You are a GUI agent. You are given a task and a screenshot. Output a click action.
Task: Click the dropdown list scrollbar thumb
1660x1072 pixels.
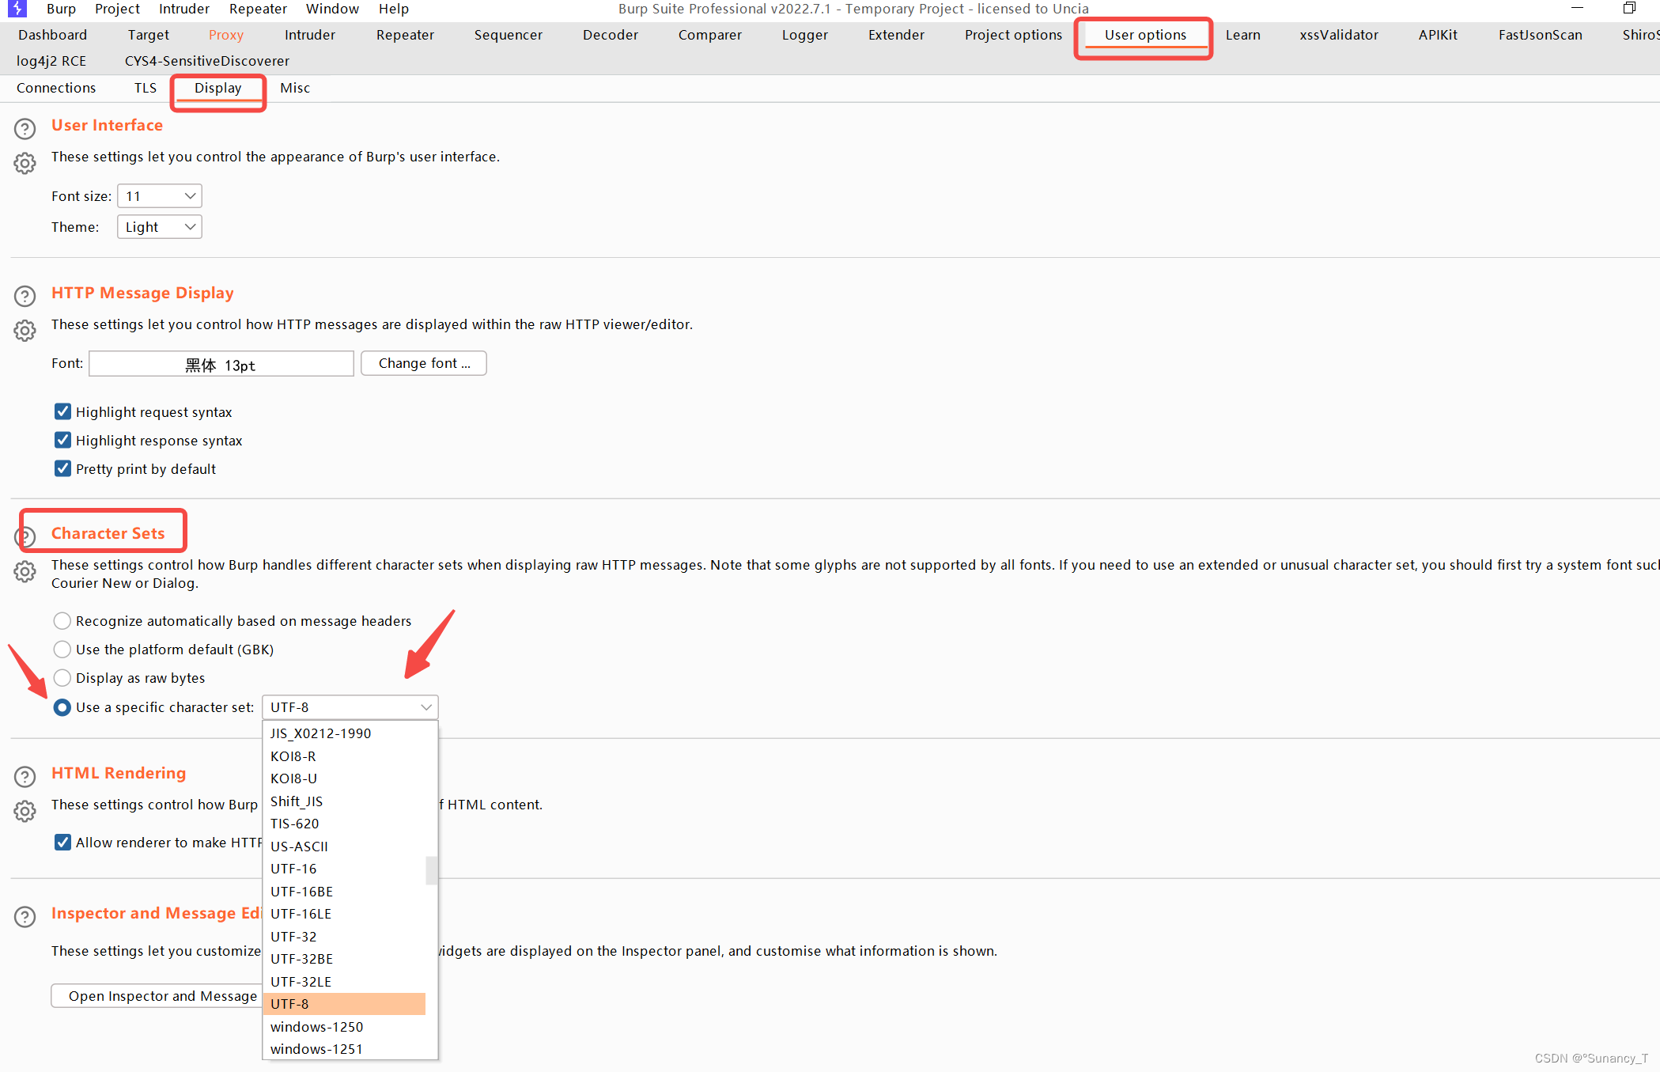coord(432,870)
